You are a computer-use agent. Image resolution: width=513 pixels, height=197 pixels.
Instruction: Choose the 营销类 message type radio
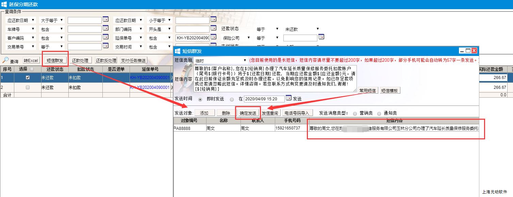pos(355,114)
